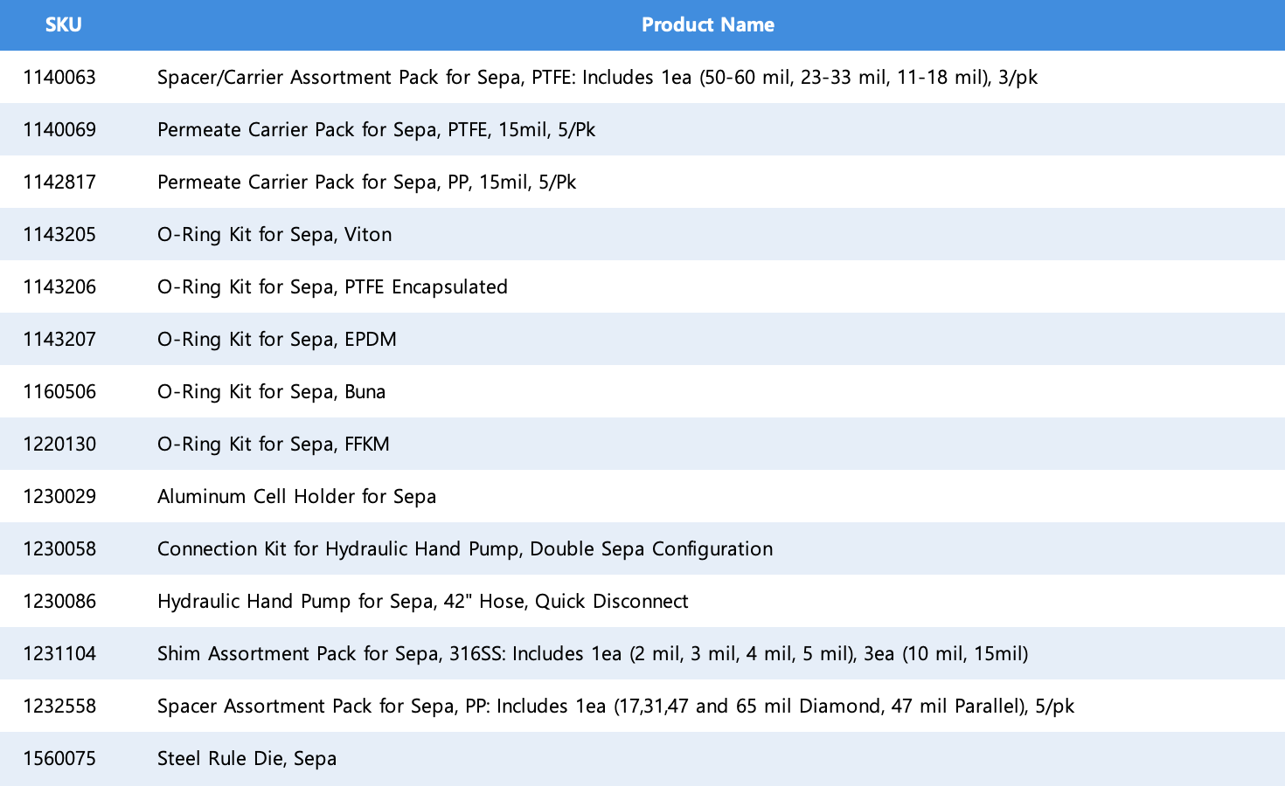The height and width of the screenshot is (786, 1285).
Task: Click O-Ring Kit PTFE Encapsulated product name
Action: (332, 286)
